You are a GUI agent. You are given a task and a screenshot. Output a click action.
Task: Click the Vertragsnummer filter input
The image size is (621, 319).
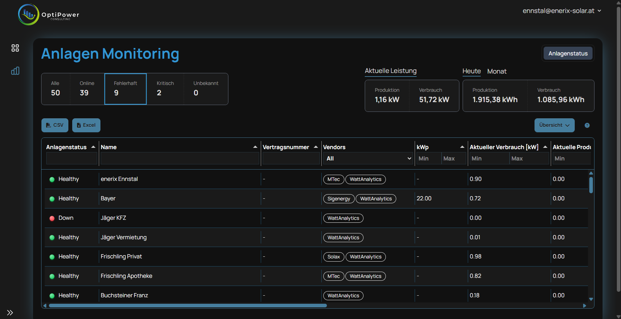[x=291, y=159]
